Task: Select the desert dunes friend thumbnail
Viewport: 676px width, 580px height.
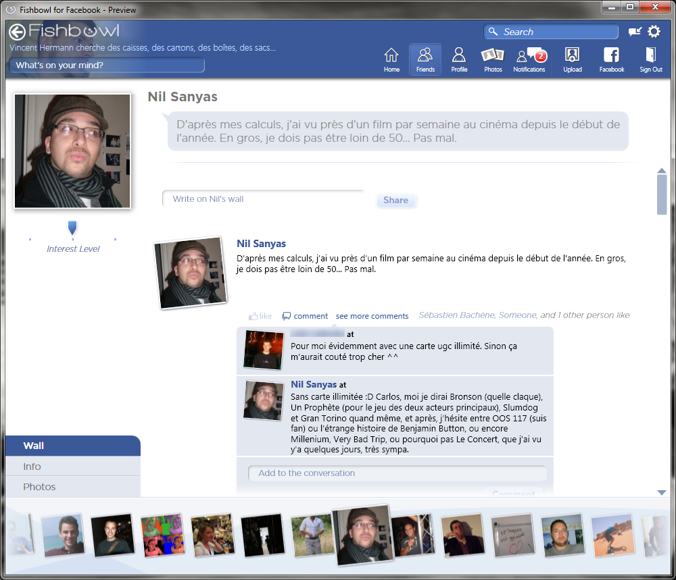Action: coord(612,535)
